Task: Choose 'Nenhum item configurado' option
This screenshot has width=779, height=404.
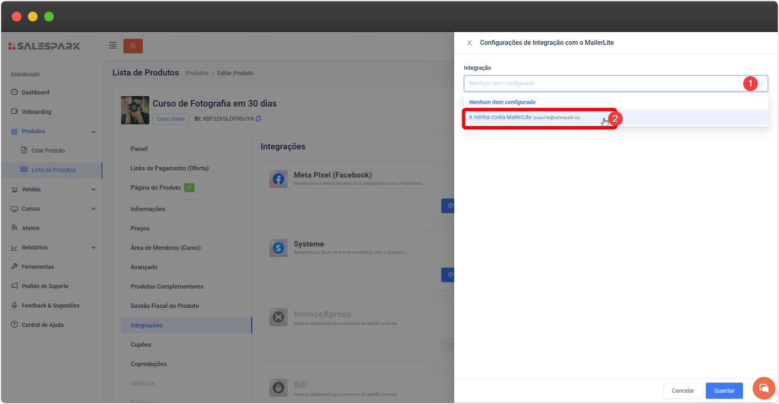Action: point(502,102)
